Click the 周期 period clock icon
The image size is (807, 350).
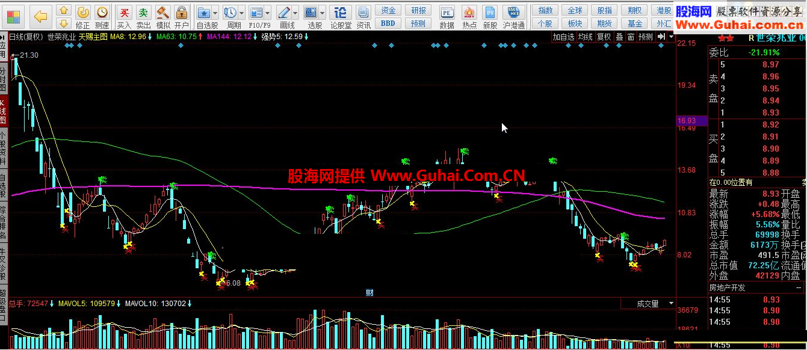(230, 13)
